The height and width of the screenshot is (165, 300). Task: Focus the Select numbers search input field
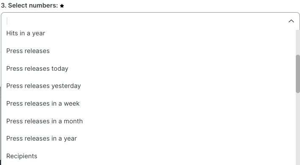[x=145, y=21]
